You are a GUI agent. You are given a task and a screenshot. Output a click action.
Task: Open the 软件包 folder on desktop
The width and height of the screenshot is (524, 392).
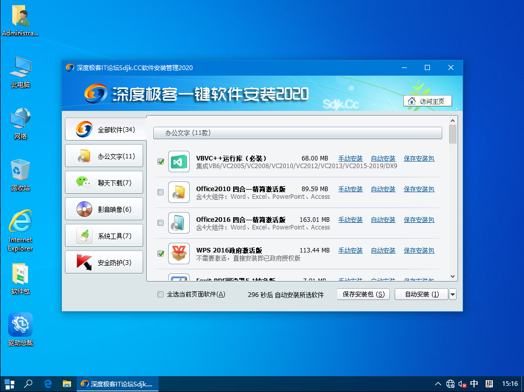[20, 279]
